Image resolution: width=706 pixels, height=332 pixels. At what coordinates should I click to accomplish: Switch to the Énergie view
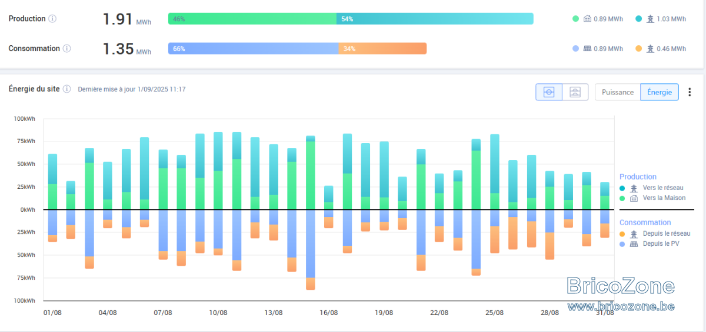pyautogui.click(x=660, y=92)
